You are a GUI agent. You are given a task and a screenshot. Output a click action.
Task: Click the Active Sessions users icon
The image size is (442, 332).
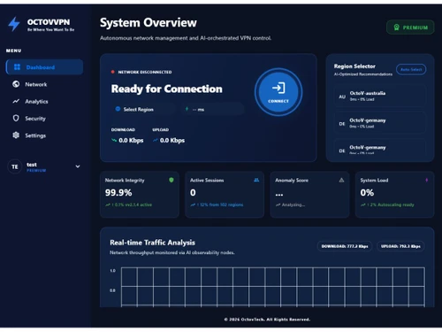[256, 180]
